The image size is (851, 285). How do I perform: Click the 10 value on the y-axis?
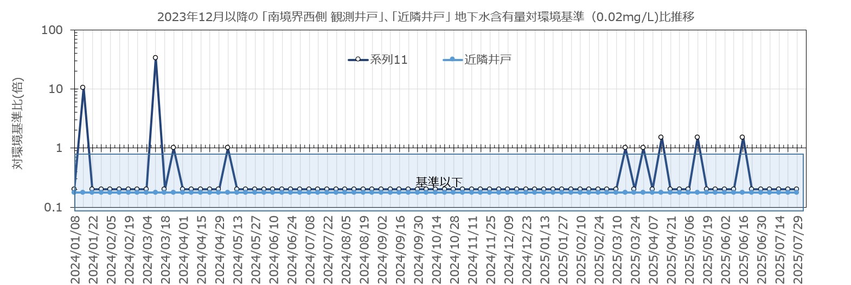tap(56, 89)
